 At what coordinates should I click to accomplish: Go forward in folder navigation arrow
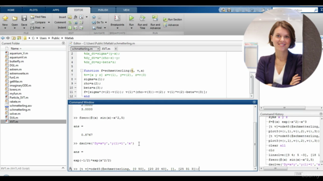click(x=8, y=38)
